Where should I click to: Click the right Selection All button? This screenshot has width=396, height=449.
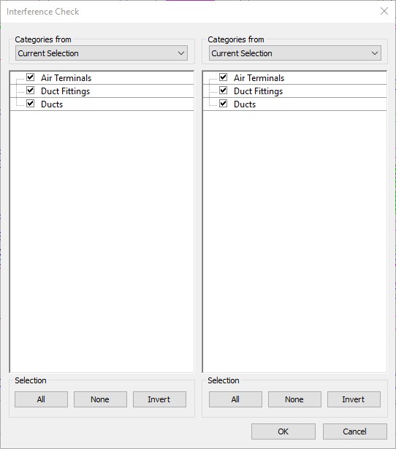click(235, 399)
